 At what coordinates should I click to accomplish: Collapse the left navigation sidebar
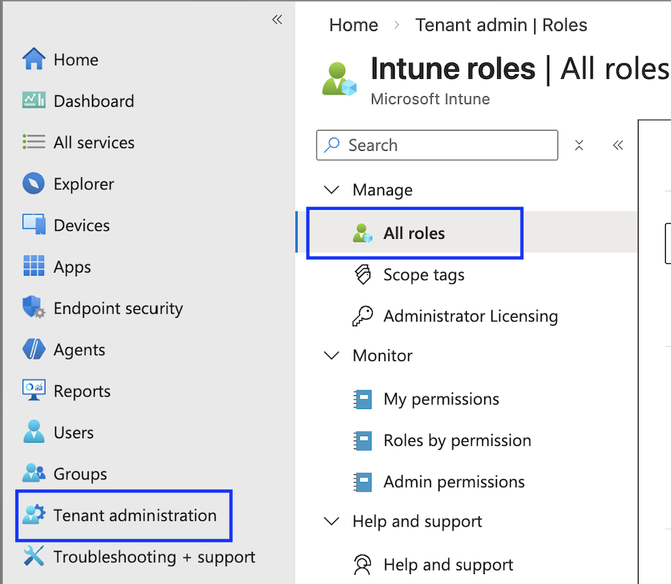277,19
